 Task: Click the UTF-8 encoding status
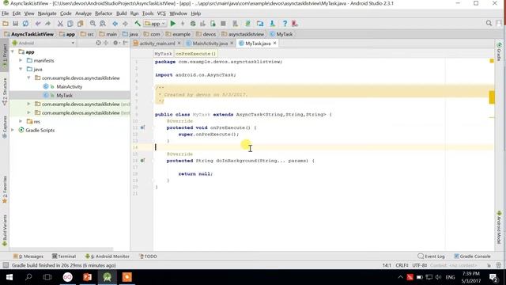(x=420, y=265)
